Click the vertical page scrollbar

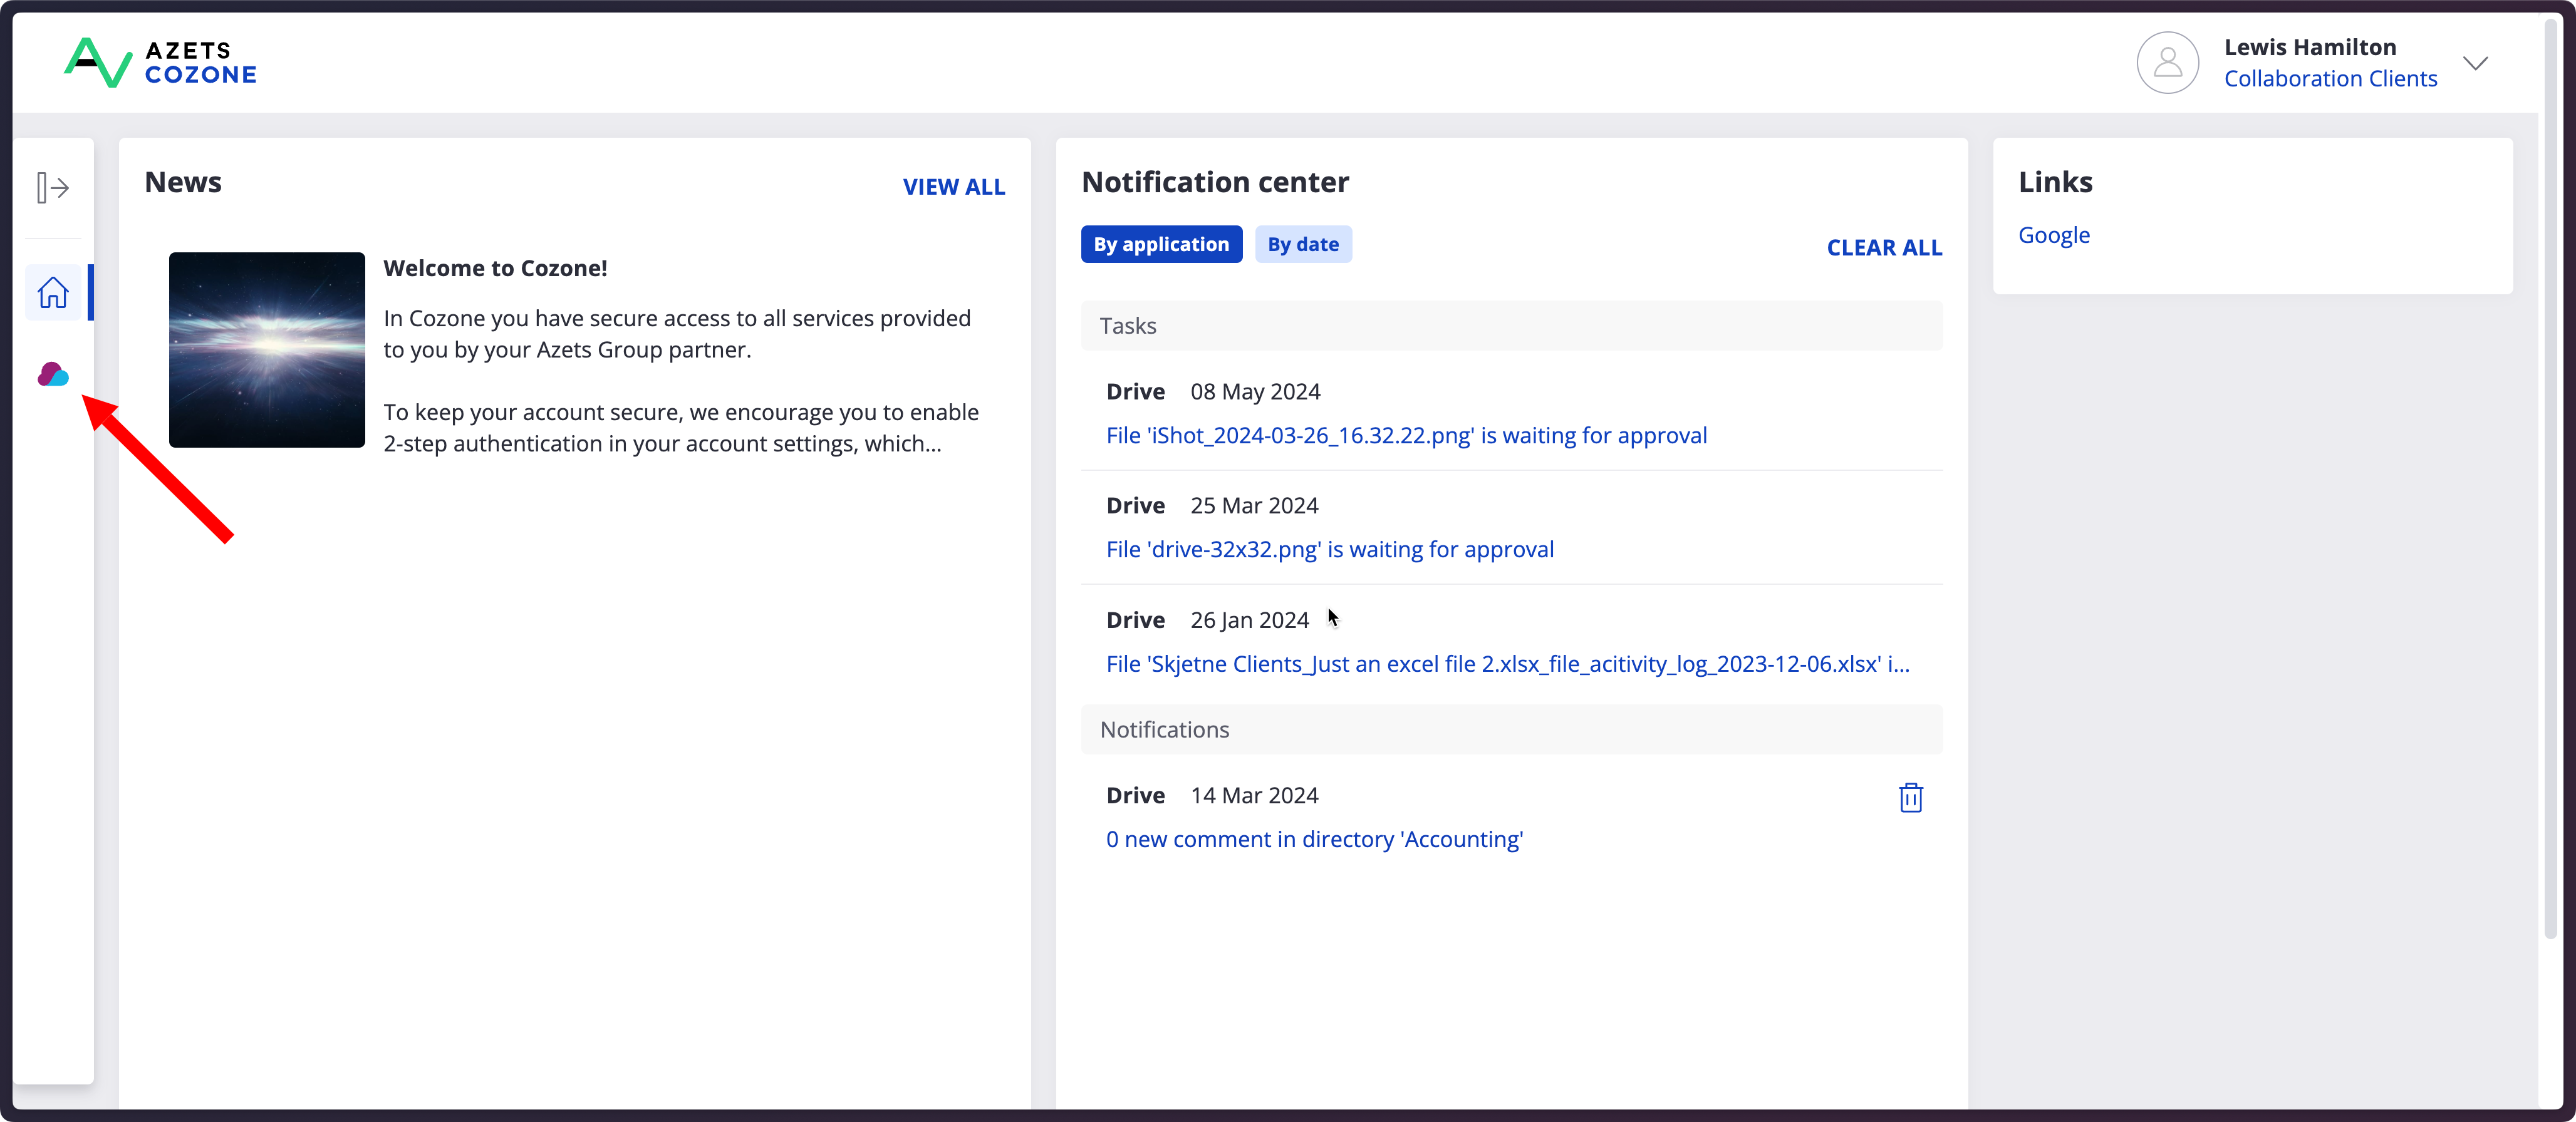tap(2551, 480)
